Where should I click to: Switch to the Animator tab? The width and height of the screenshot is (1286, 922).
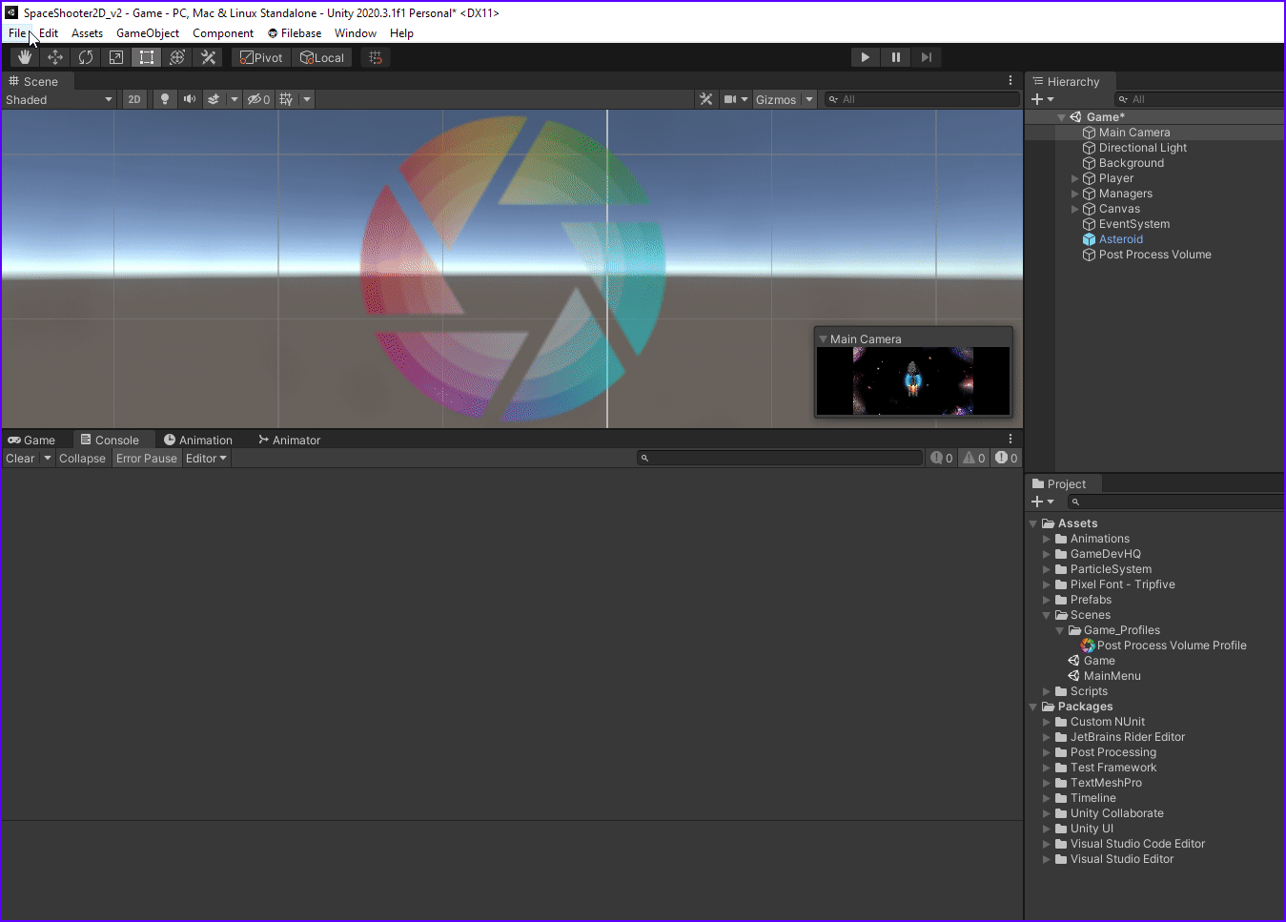coord(290,440)
